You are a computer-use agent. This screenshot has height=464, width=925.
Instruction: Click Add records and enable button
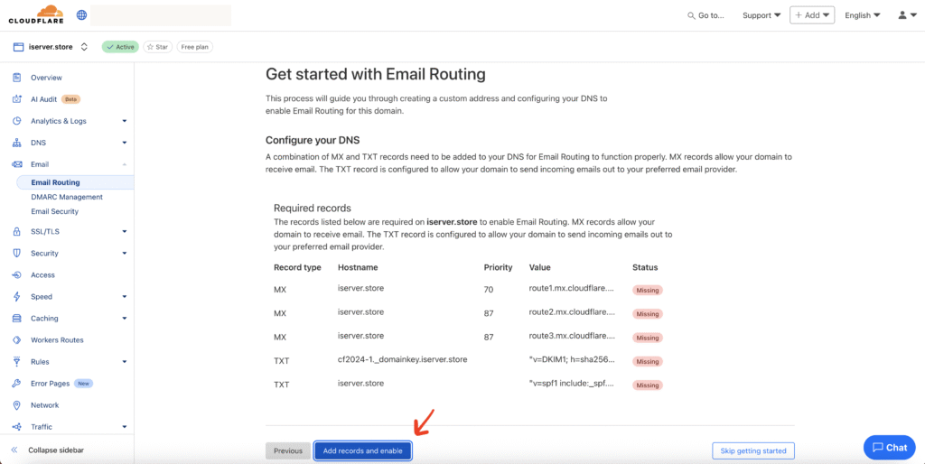click(x=363, y=451)
